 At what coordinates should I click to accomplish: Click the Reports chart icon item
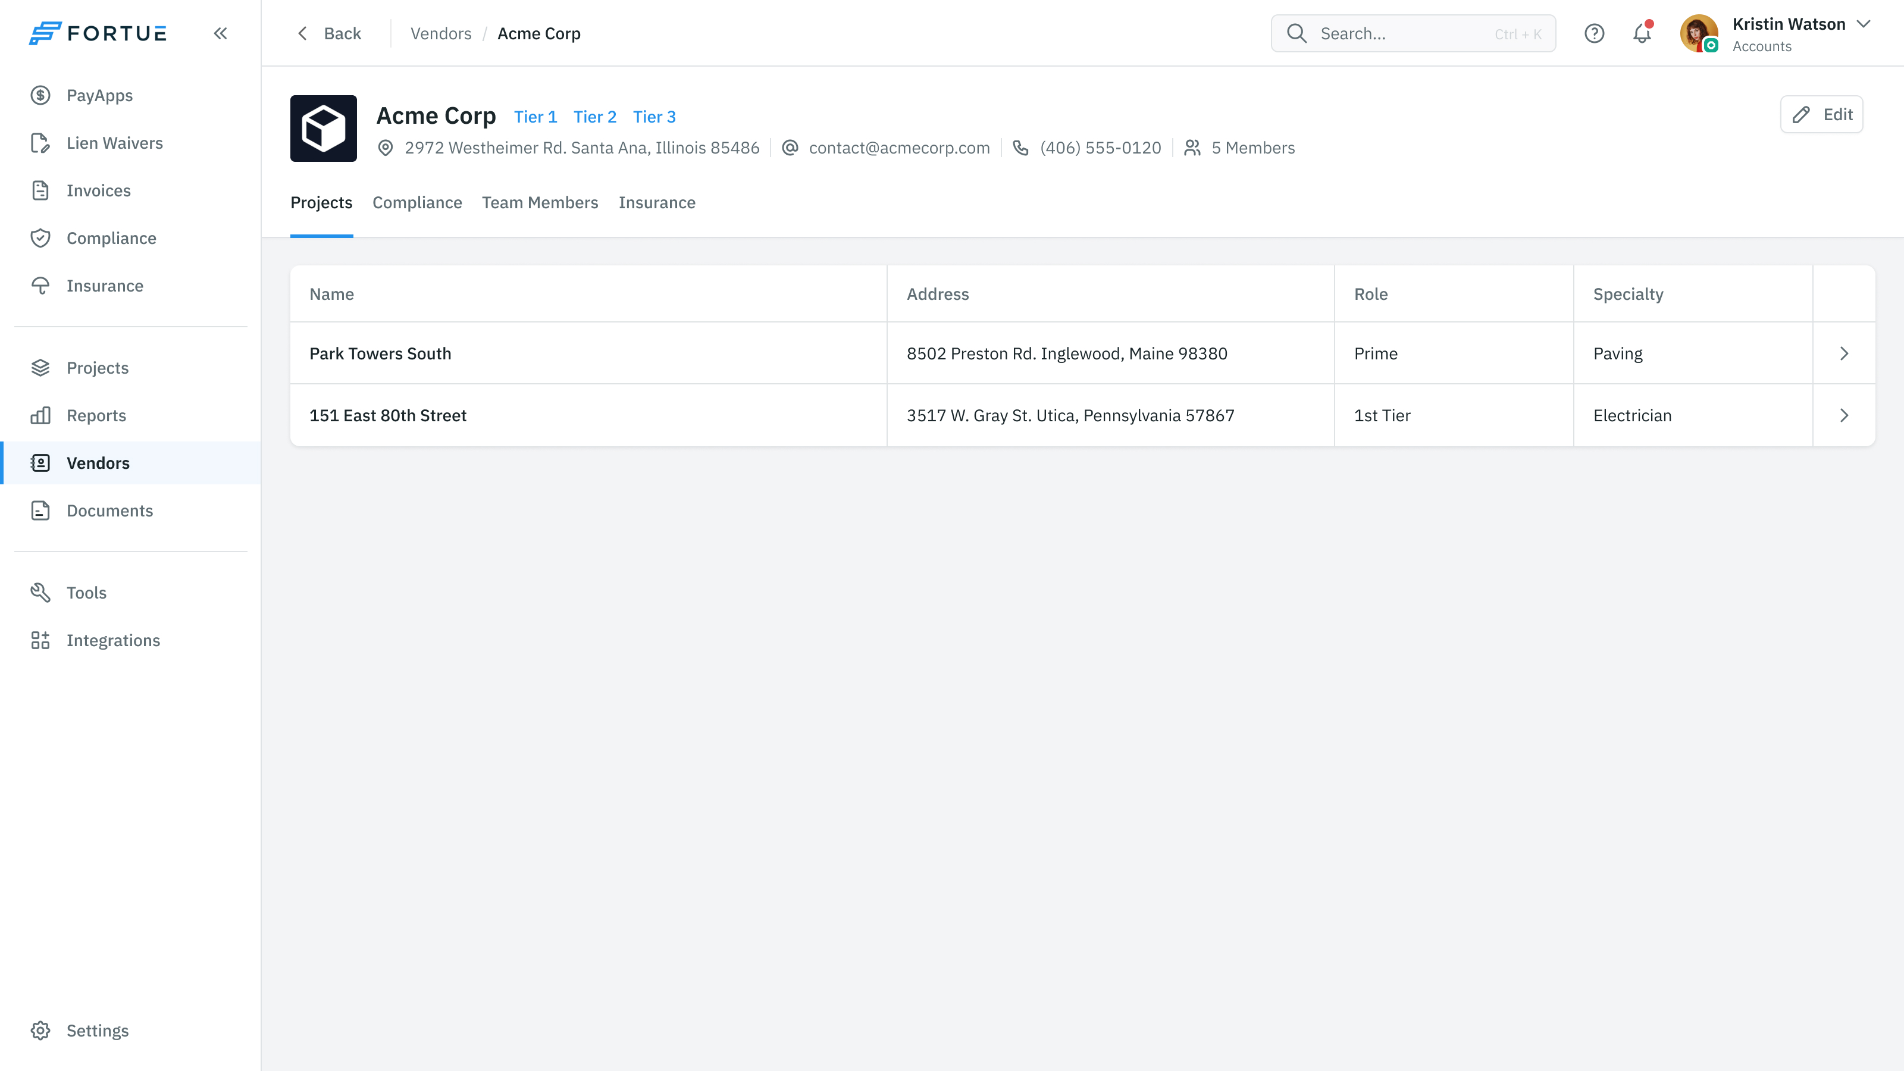pyautogui.click(x=131, y=415)
